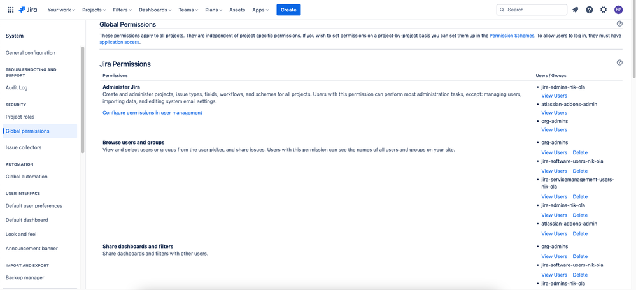Click the sidebar vertical scrollbar
Viewport: 636px width, 290px height.
pyautogui.click(x=83, y=99)
